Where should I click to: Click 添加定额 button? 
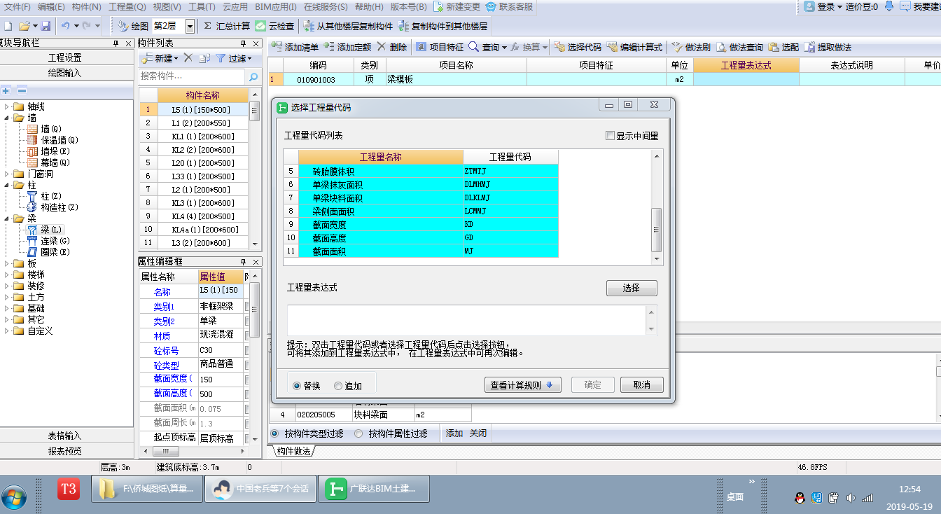click(347, 47)
